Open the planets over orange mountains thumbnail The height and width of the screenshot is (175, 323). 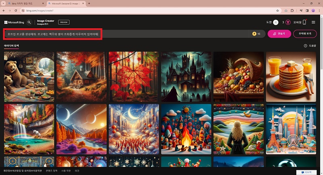tap(82, 129)
